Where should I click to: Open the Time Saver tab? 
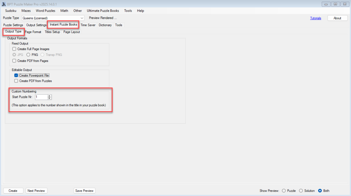click(x=88, y=25)
